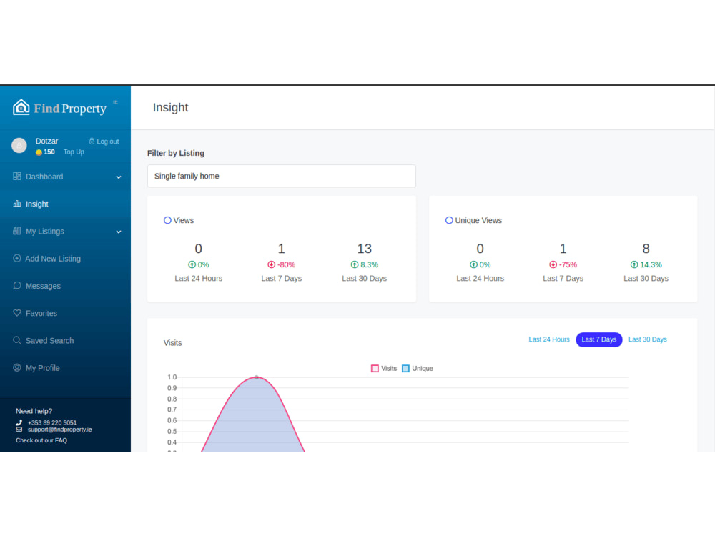
Task: Click the My Profile person icon
Action: click(x=17, y=368)
